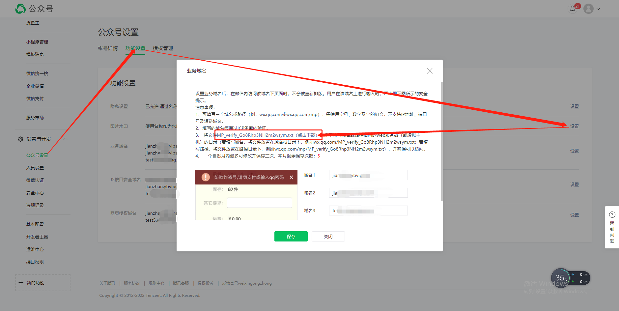Viewport: 619px width, 311px height.
Task: Open 微信认证 in the sidebar
Action: coord(35,180)
